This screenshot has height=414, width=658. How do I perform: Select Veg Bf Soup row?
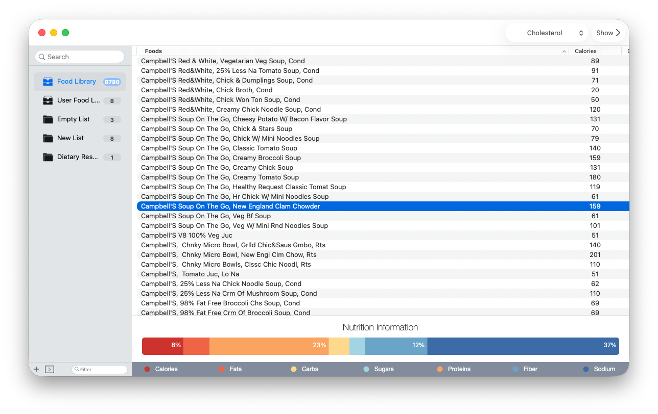point(383,216)
